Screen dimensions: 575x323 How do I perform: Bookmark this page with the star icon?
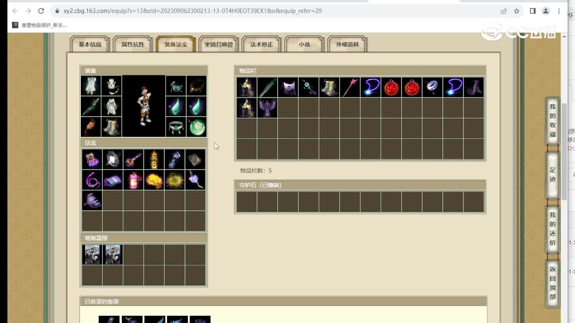[517, 11]
